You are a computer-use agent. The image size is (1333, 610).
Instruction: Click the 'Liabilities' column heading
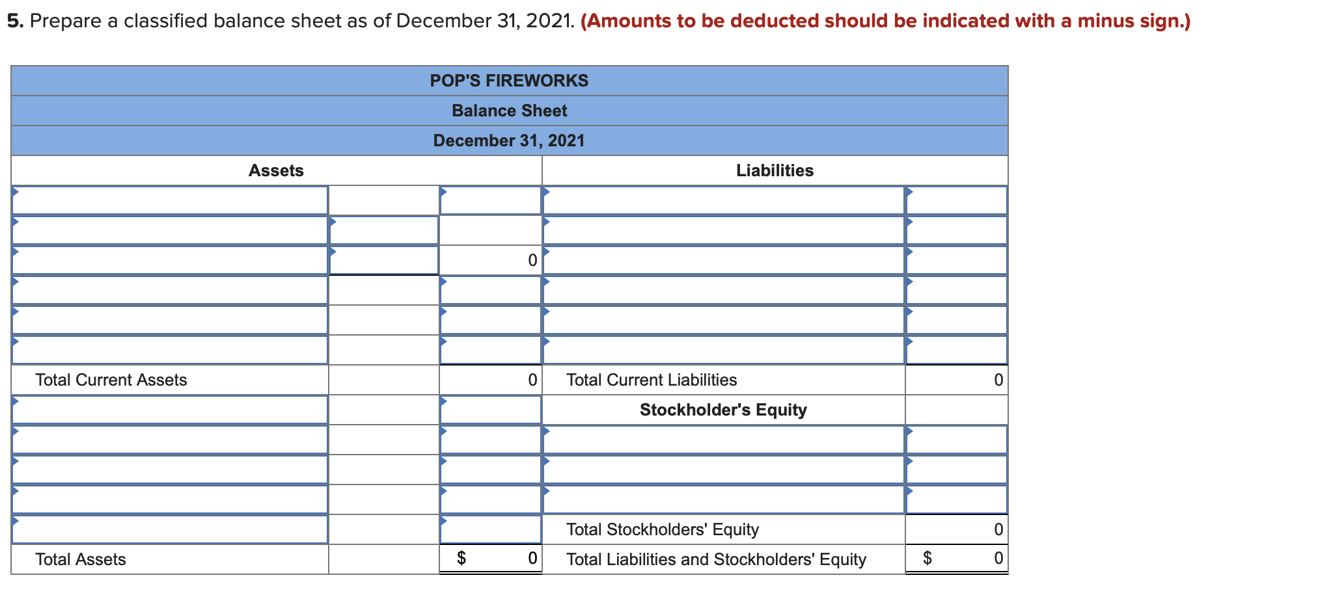coord(775,170)
